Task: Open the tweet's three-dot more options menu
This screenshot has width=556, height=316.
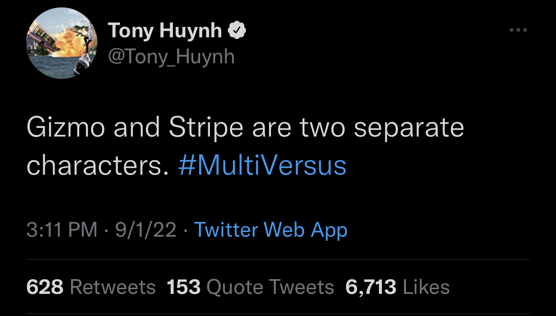Action: [518, 30]
